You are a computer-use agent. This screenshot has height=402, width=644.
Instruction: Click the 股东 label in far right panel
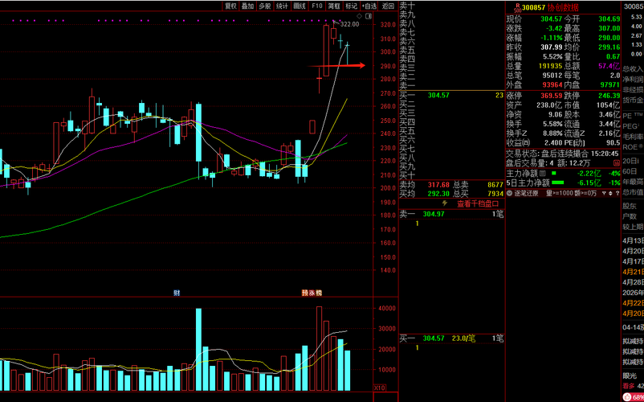630,206
